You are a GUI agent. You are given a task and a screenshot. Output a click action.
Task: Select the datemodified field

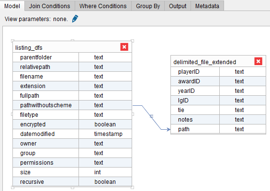[x=46, y=134]
